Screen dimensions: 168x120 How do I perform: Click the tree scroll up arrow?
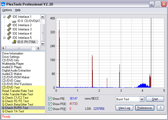coord(43,17)
